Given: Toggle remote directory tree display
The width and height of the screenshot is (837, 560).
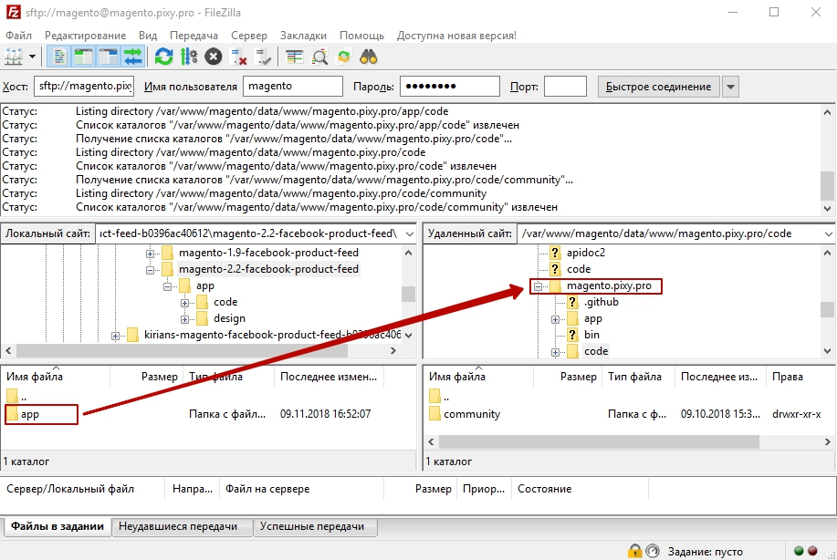Looking at the screenshot, I should pos(109,57).
